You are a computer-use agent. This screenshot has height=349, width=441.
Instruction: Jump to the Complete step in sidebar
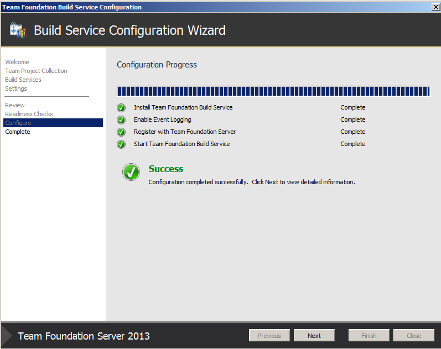click(18, 132)
